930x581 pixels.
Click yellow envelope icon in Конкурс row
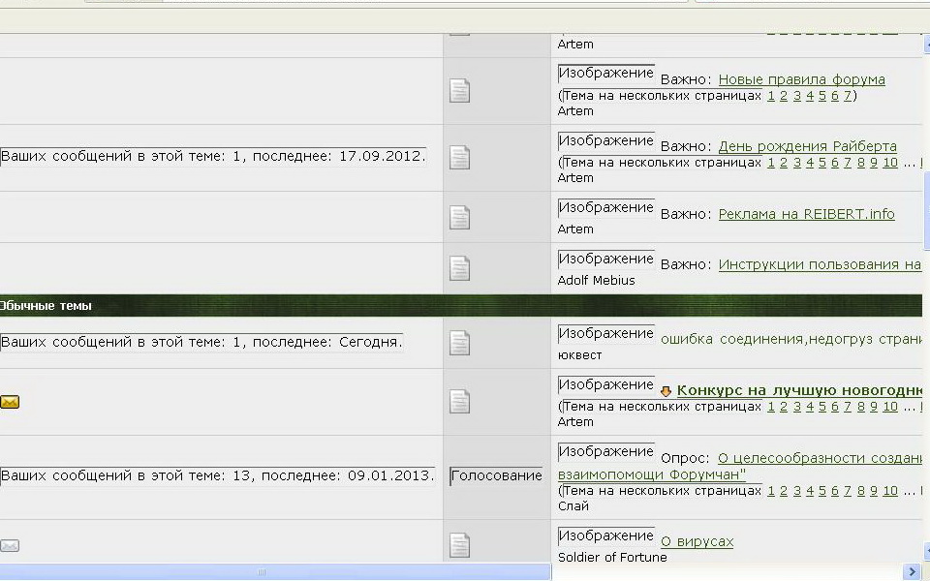tap(10, 402)
